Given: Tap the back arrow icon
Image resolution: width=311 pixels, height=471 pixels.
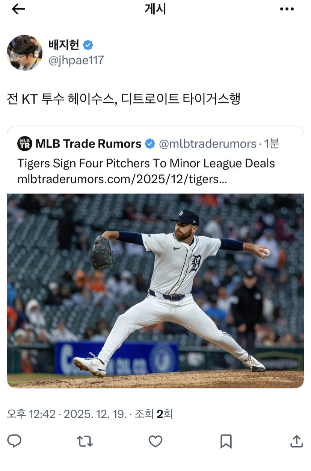Looking at the screenshot, I should coord(18,9).
